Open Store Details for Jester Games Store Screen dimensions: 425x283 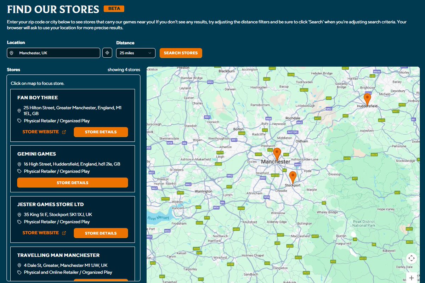pyautogui.click(x=101, y=233)
